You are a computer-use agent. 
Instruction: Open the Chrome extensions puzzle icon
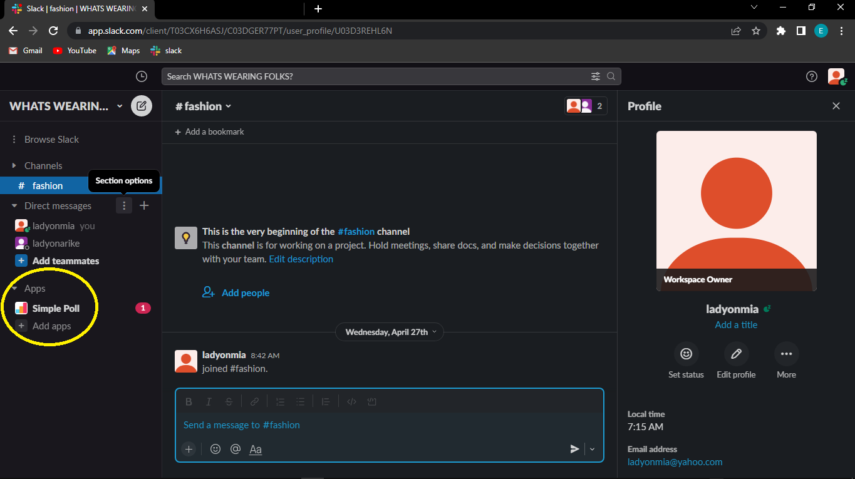tap(780, 31)
